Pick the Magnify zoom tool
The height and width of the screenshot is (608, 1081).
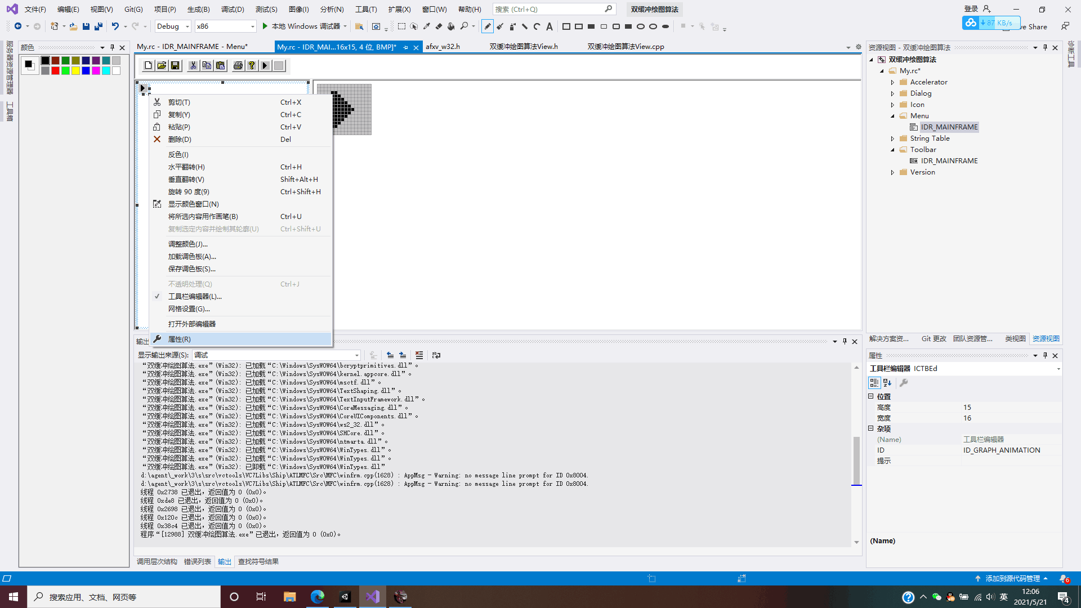click(464, 26)
